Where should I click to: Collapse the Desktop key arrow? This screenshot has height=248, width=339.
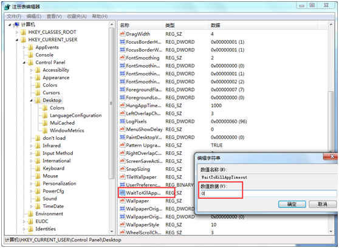pyautogui.click(x=31, y=101)
